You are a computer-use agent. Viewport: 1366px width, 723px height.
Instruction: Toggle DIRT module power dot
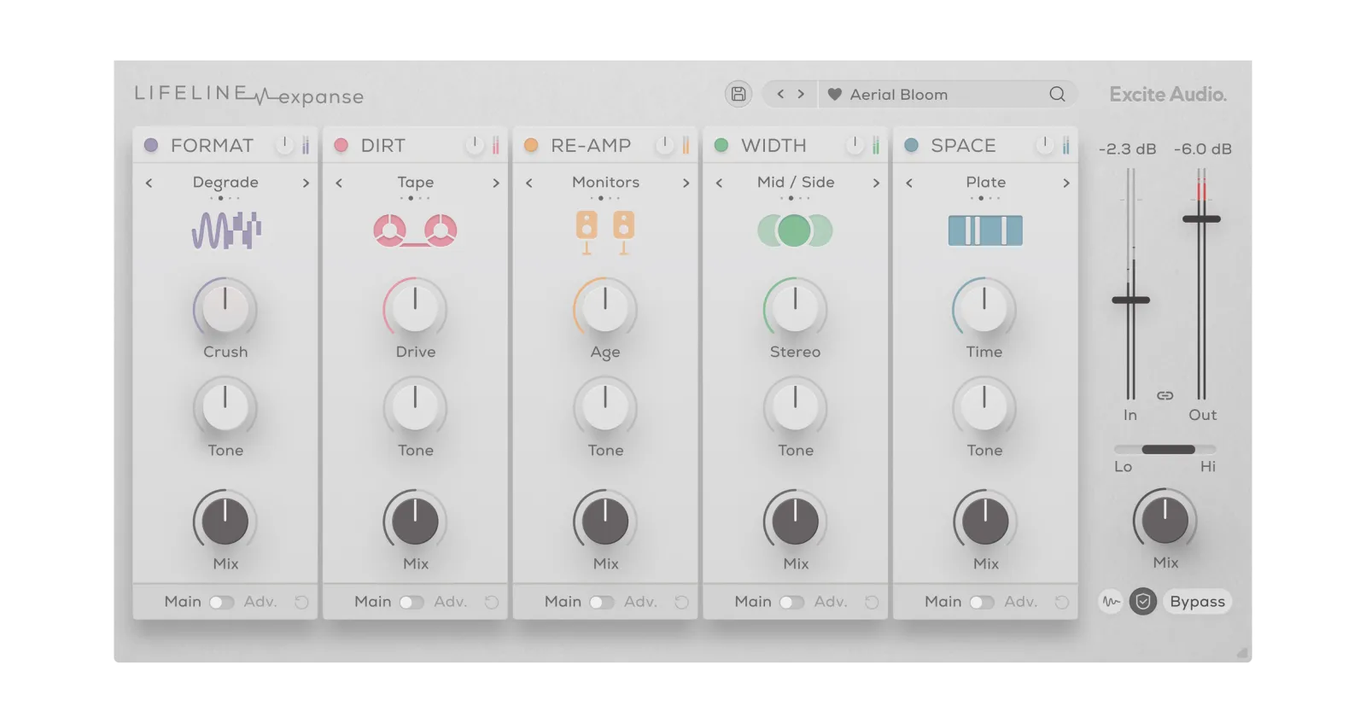coord(341,145)
